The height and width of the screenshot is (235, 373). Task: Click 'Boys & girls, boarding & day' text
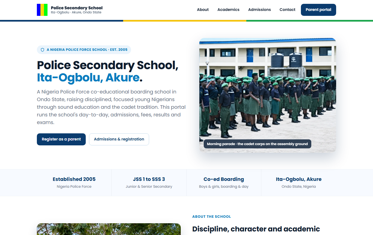point(224,187)
